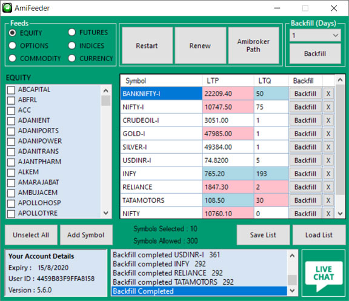Backfill the GOLD-I row
The height and width of the screenshot is (301, 349).
coord(305,134)
